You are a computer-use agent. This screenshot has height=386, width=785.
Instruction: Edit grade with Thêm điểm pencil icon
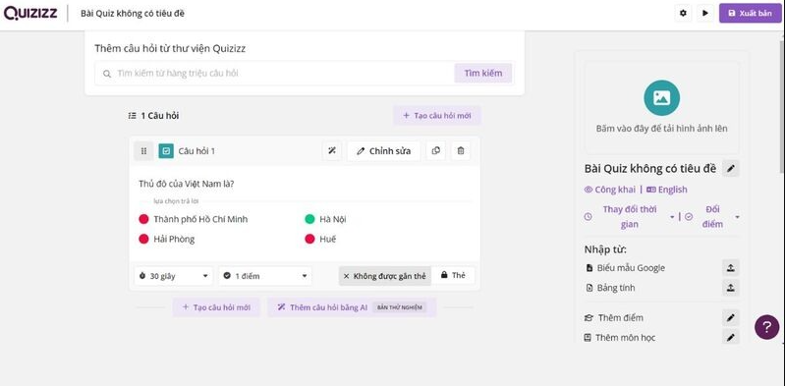pyautogui.click(x=730, y=318)
